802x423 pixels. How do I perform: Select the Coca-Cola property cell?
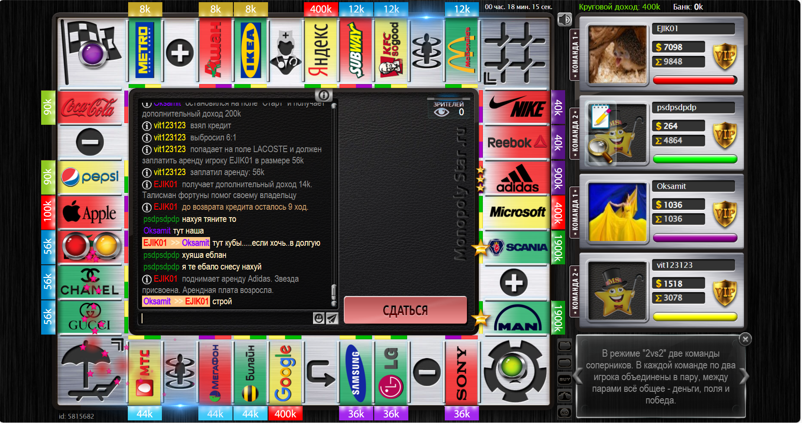[x=91, y=107]
